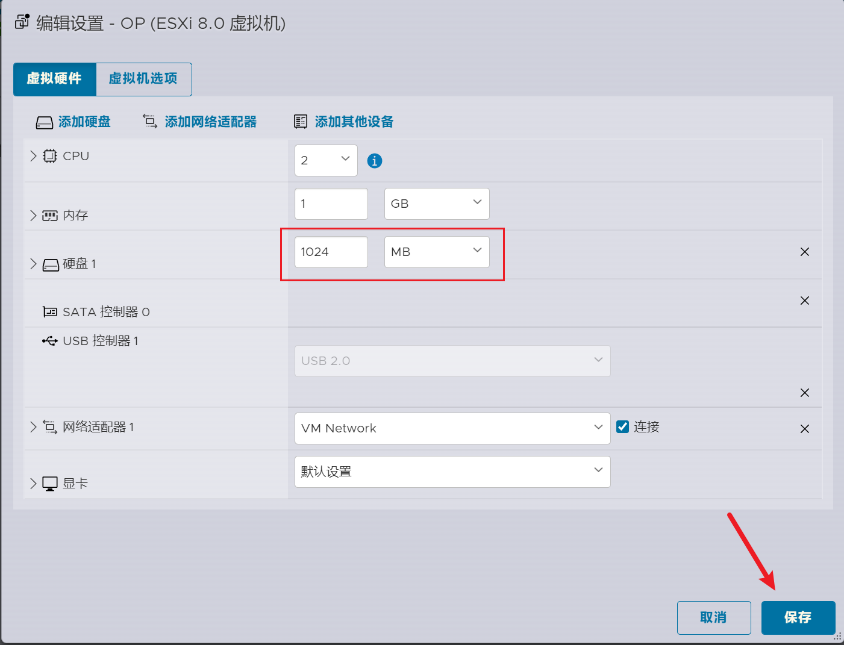The height and width of the screenshot is (645, 844).
Task: Click the dialog resize grip corner
Action: (838, 637)
